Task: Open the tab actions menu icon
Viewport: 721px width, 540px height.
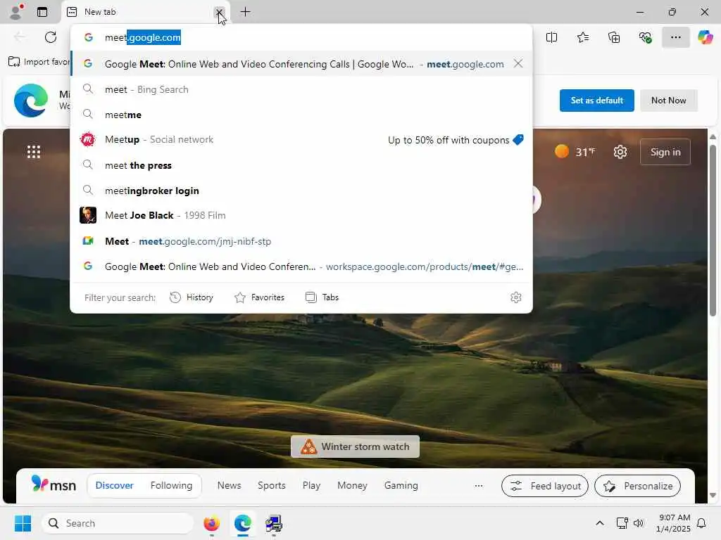Action: coord(42,12)
